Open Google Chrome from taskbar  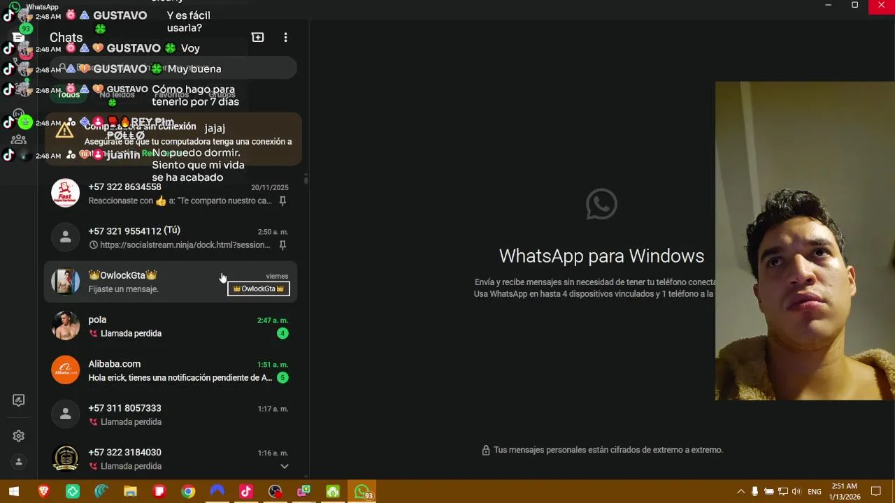tap(188, 492)
